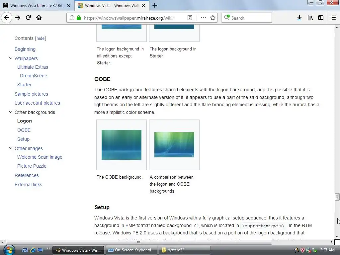Select Other backgrounds in contents
The height and width of the screenshot is (255, 340).
coord(35,112)
